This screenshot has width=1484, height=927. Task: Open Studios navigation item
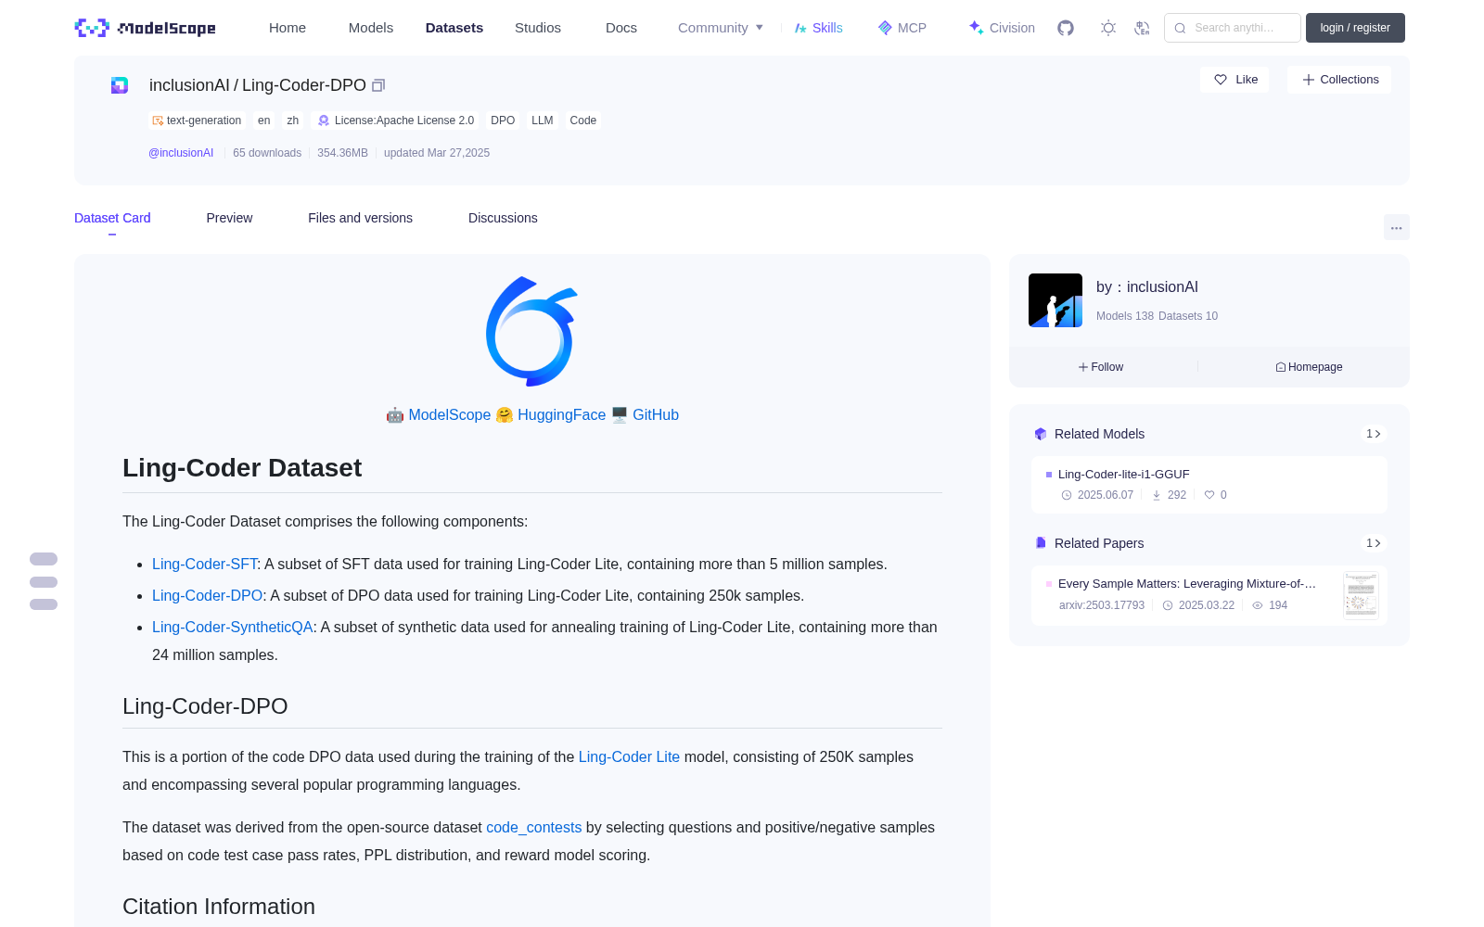coord(538,28)
